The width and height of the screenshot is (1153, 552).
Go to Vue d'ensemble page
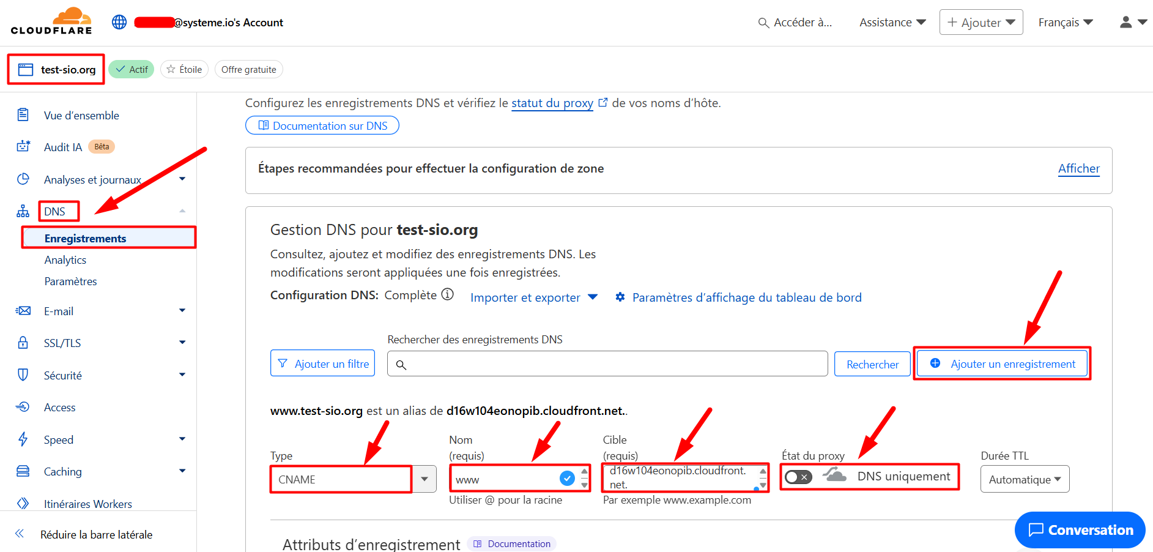click(81, 115)
